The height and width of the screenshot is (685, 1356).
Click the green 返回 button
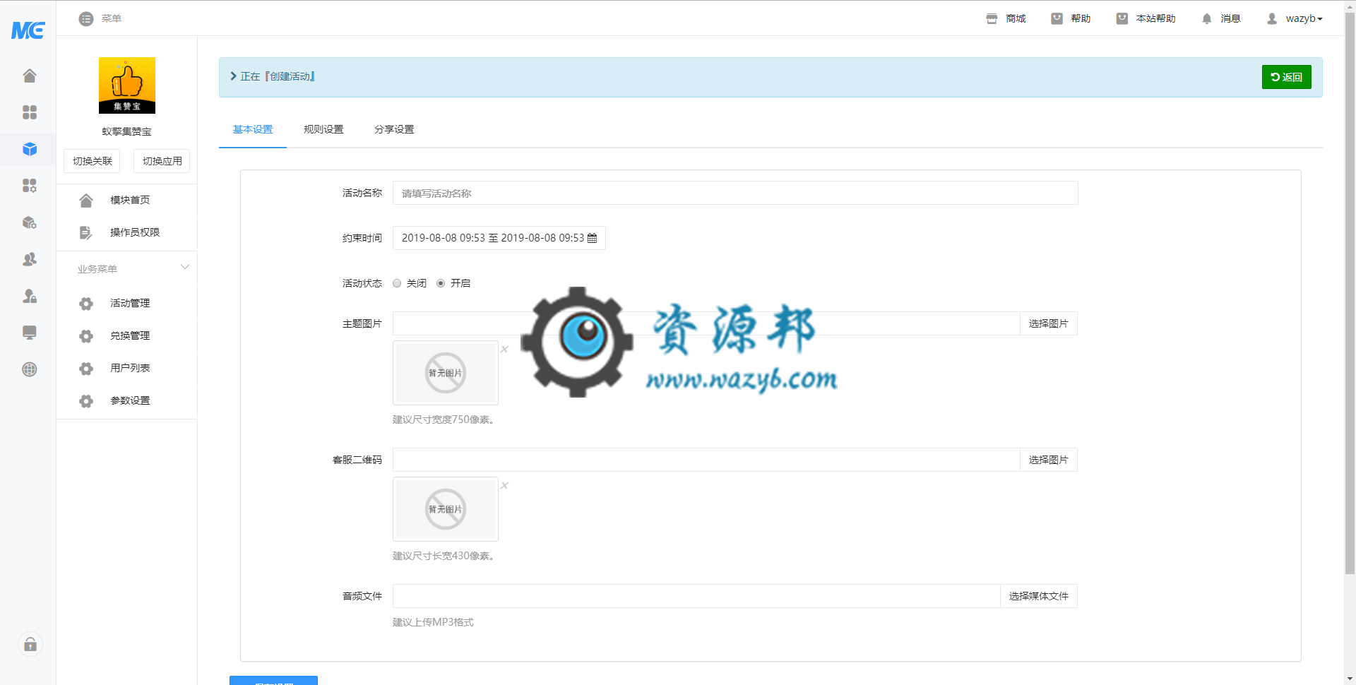[1286, 77]
